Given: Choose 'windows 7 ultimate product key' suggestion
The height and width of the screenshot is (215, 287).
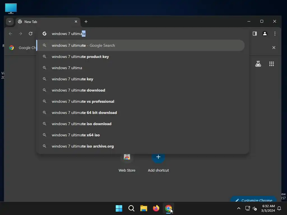Looking at the screenshot, I should (x=141, y=57).
